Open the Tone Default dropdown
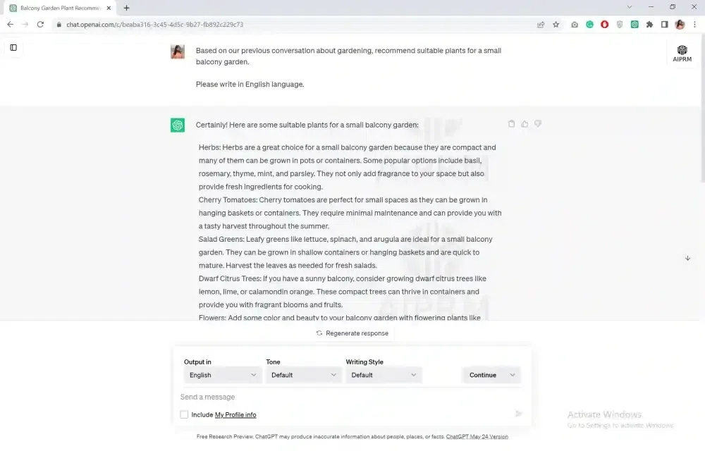Screen dimensions: 705x451 point(304,375)
